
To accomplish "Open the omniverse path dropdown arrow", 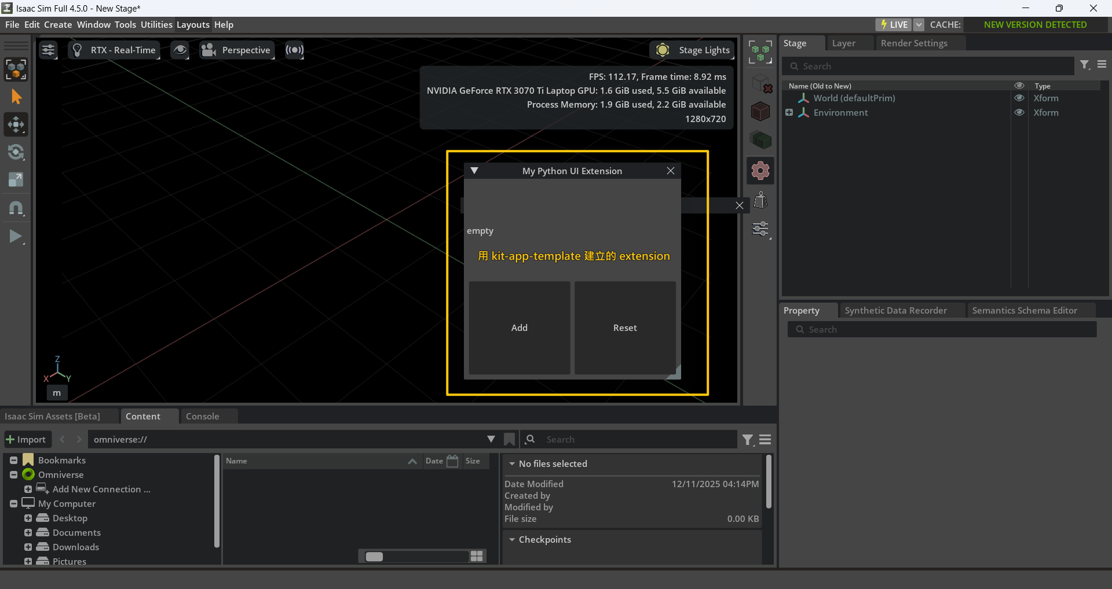I will [x=491, y=440].
